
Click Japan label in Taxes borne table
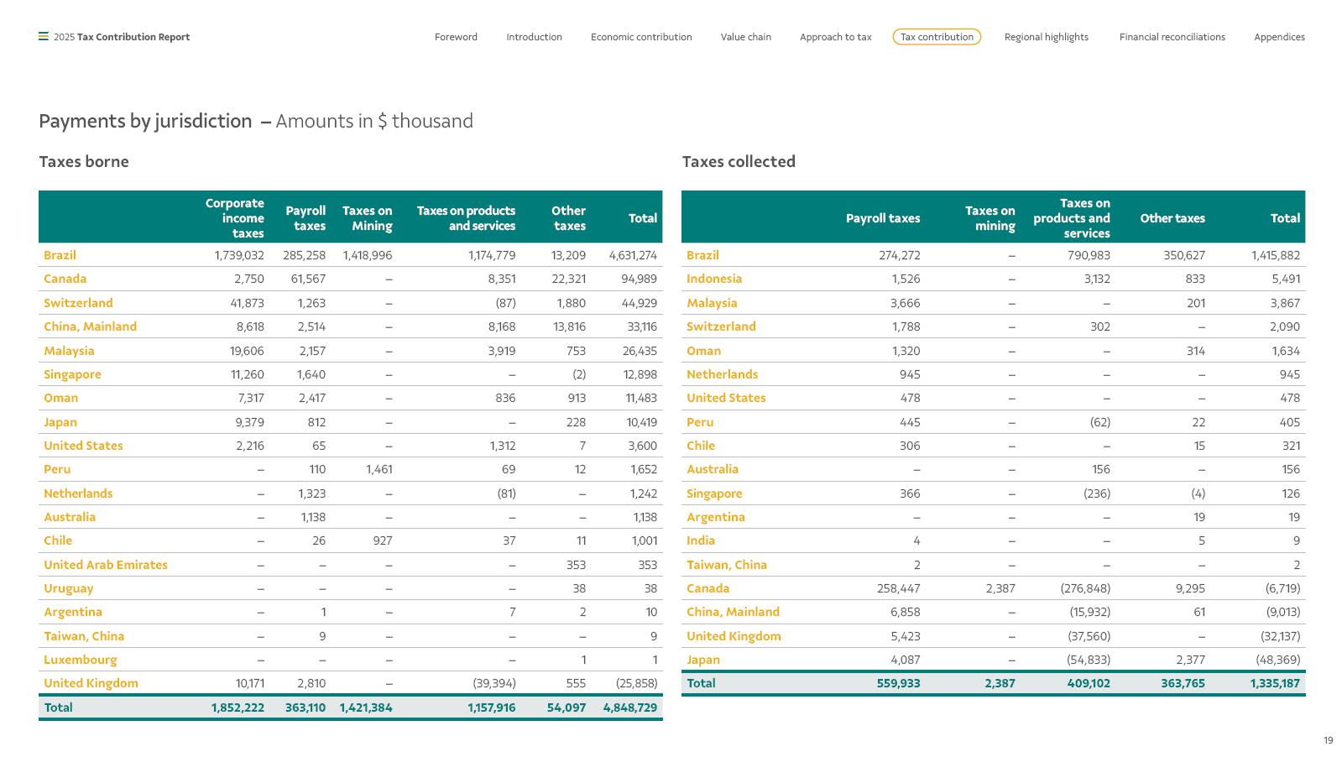coord(60,422)
